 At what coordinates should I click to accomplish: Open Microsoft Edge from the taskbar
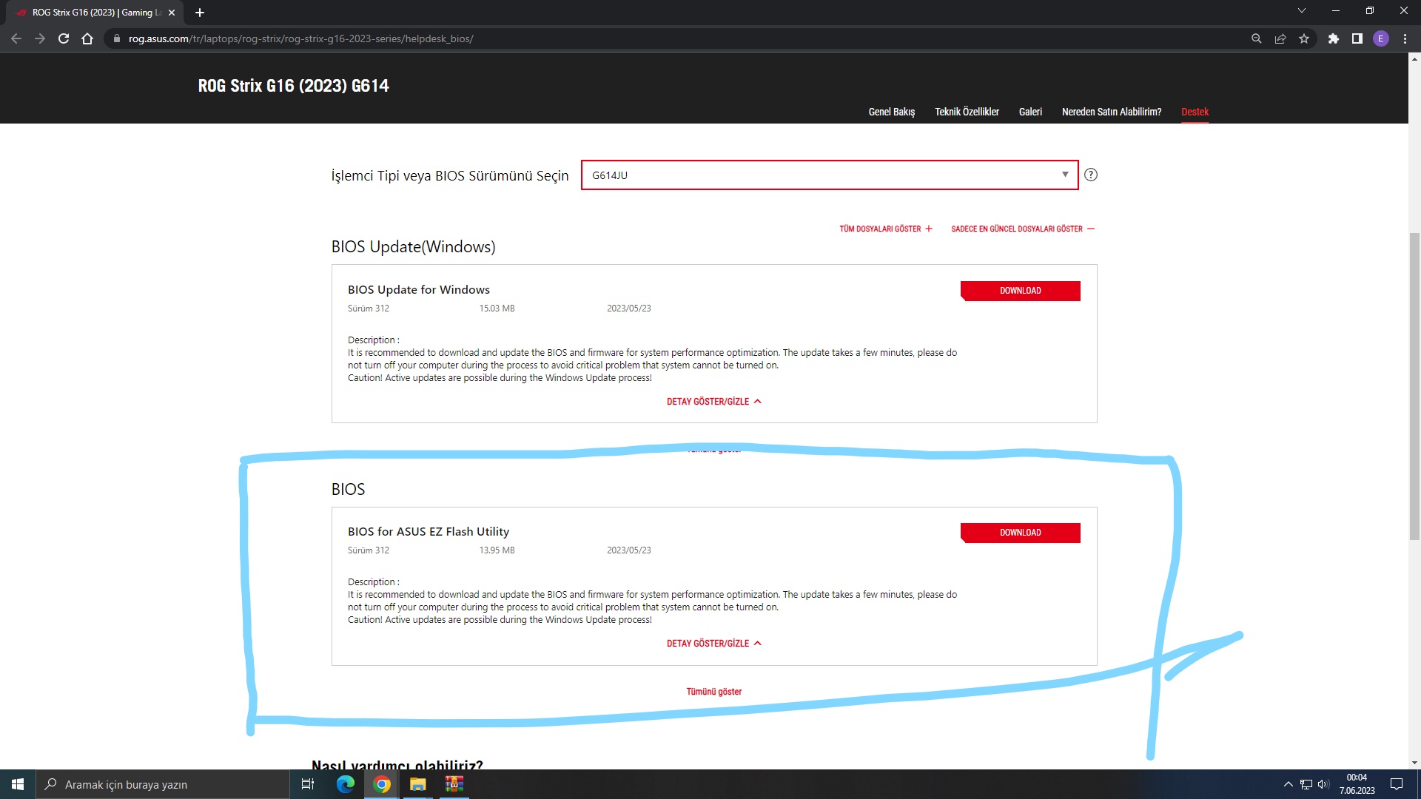pos(345,784)
